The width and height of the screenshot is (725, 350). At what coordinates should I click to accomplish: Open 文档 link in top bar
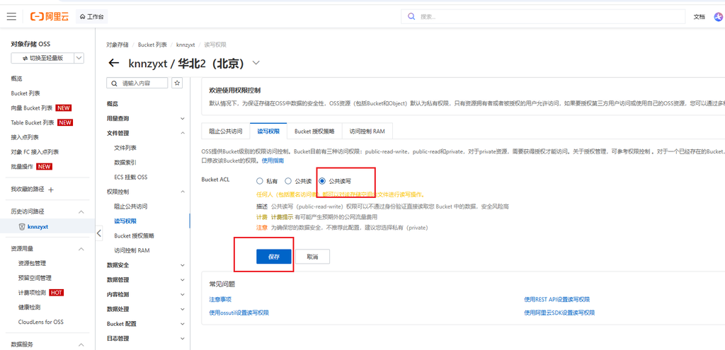click(699, 17)
